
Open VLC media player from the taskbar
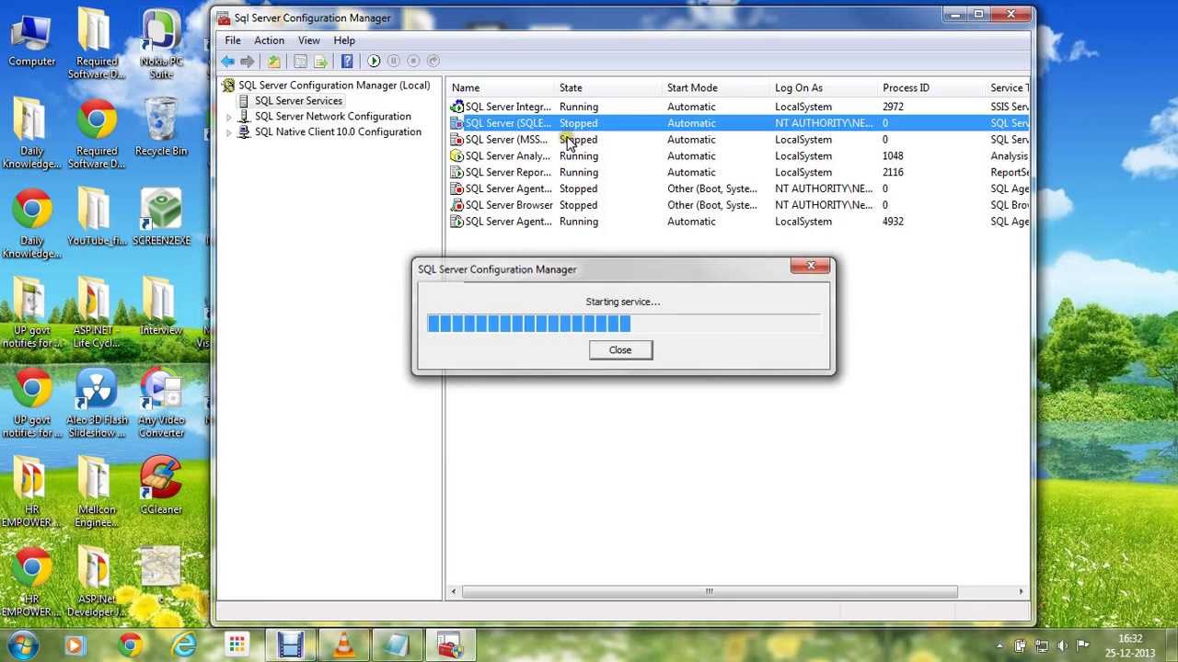tap(343, 645)
